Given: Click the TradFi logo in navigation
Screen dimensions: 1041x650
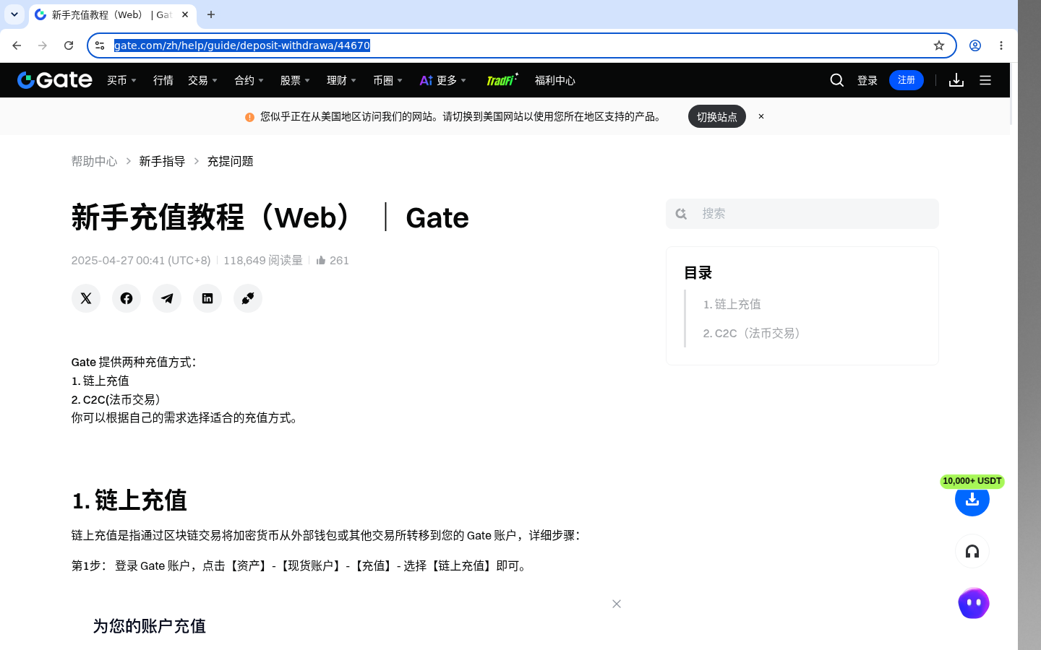Looking at the screenshot, I should [502, 80].
